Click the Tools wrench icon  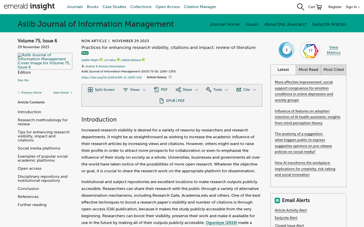208,90
